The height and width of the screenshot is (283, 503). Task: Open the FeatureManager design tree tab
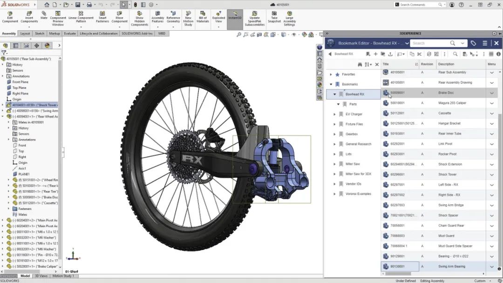6,46
